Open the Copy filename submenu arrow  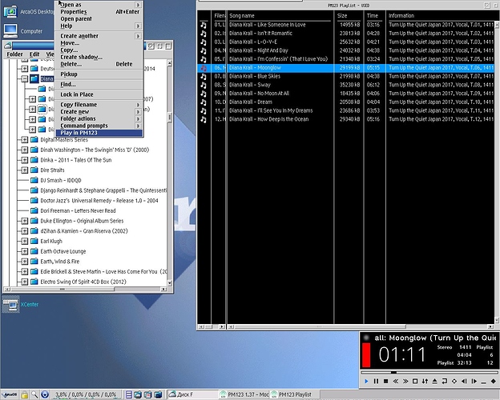(x=138, y=105)
